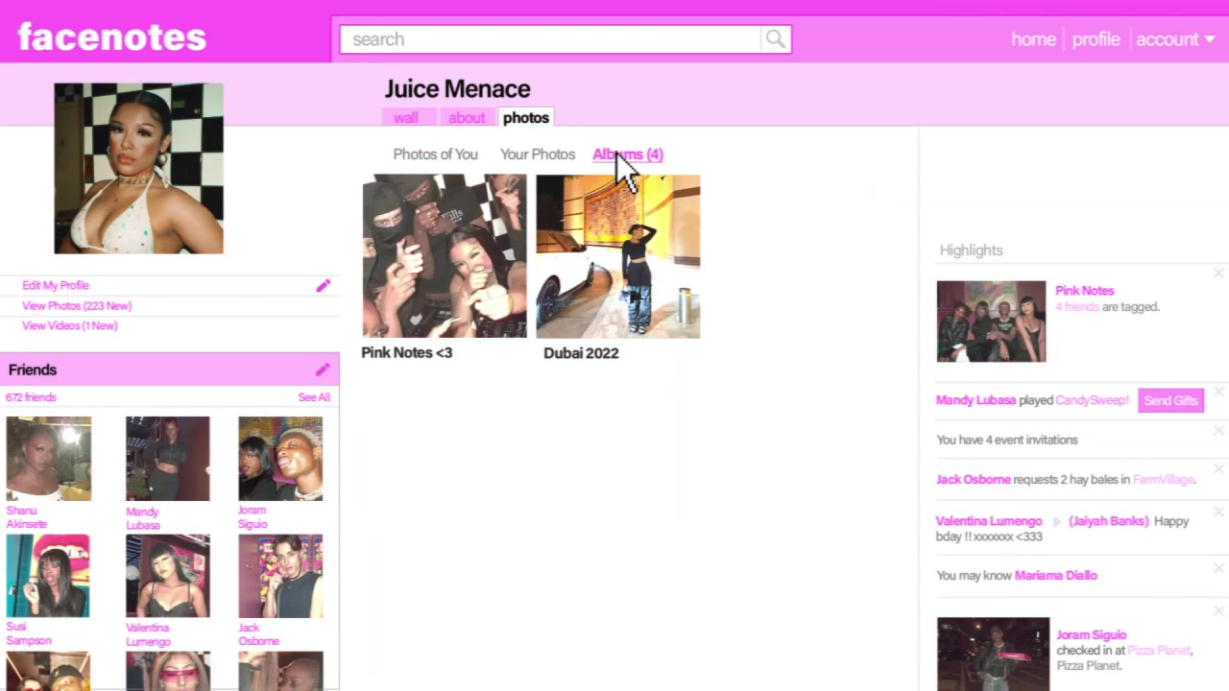Click the 4 friends tagged link
Screen dimensions: 1229x691
click(x=1077, y=307)
